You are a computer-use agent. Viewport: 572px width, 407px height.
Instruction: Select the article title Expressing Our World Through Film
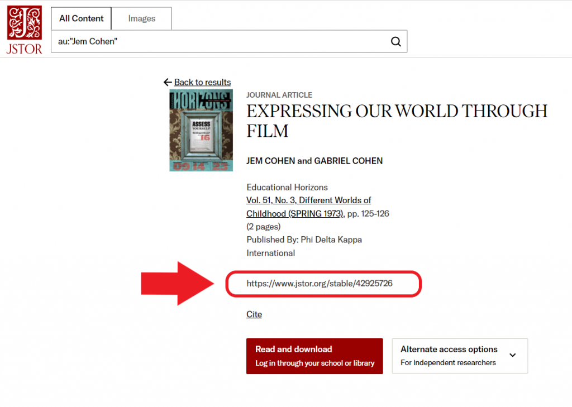coord(397,121)
